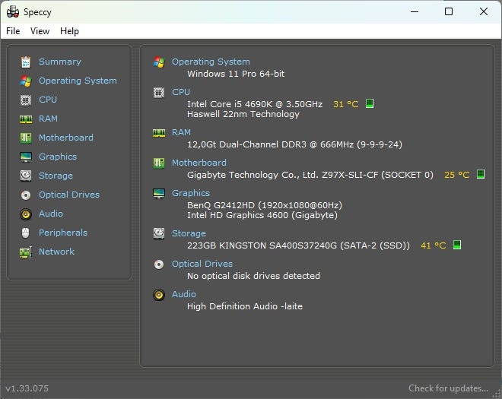The height and width of the screenshot is (399, 502).
Task: Click the Storage drive icon in summary panel
Action: coord(159,233)
